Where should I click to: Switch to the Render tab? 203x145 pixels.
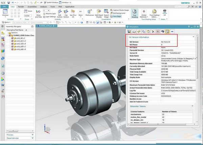(x=21, y=7)
